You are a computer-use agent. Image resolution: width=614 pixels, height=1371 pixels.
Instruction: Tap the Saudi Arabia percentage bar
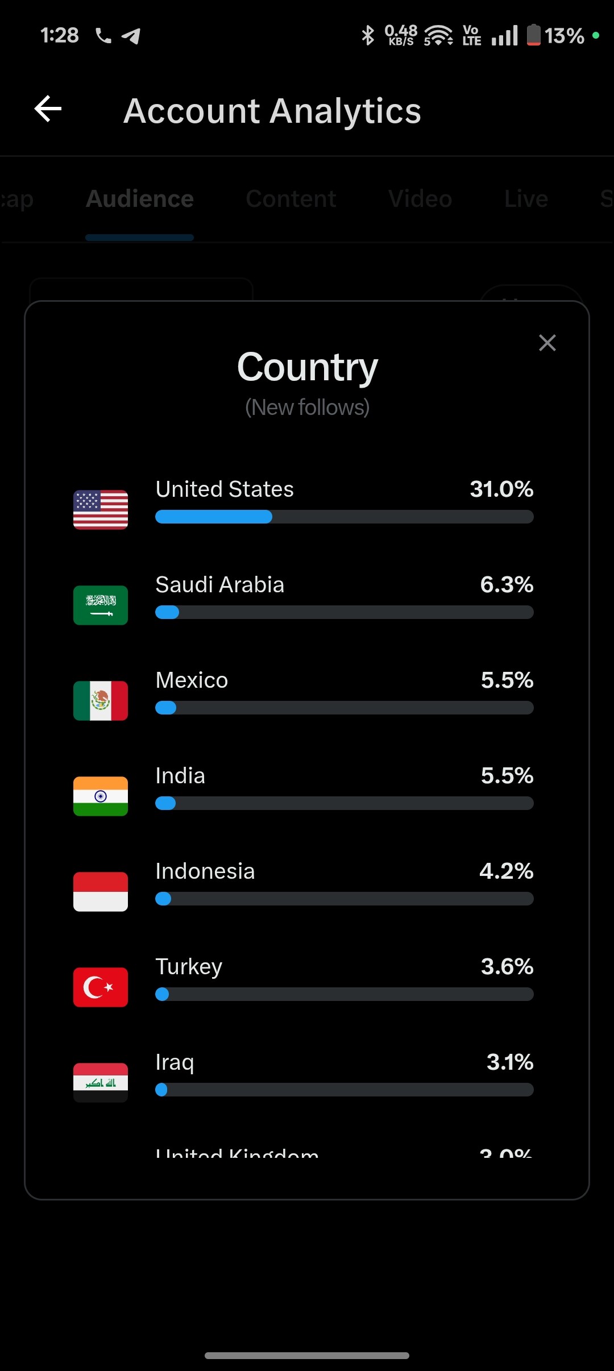pos(344,612)
